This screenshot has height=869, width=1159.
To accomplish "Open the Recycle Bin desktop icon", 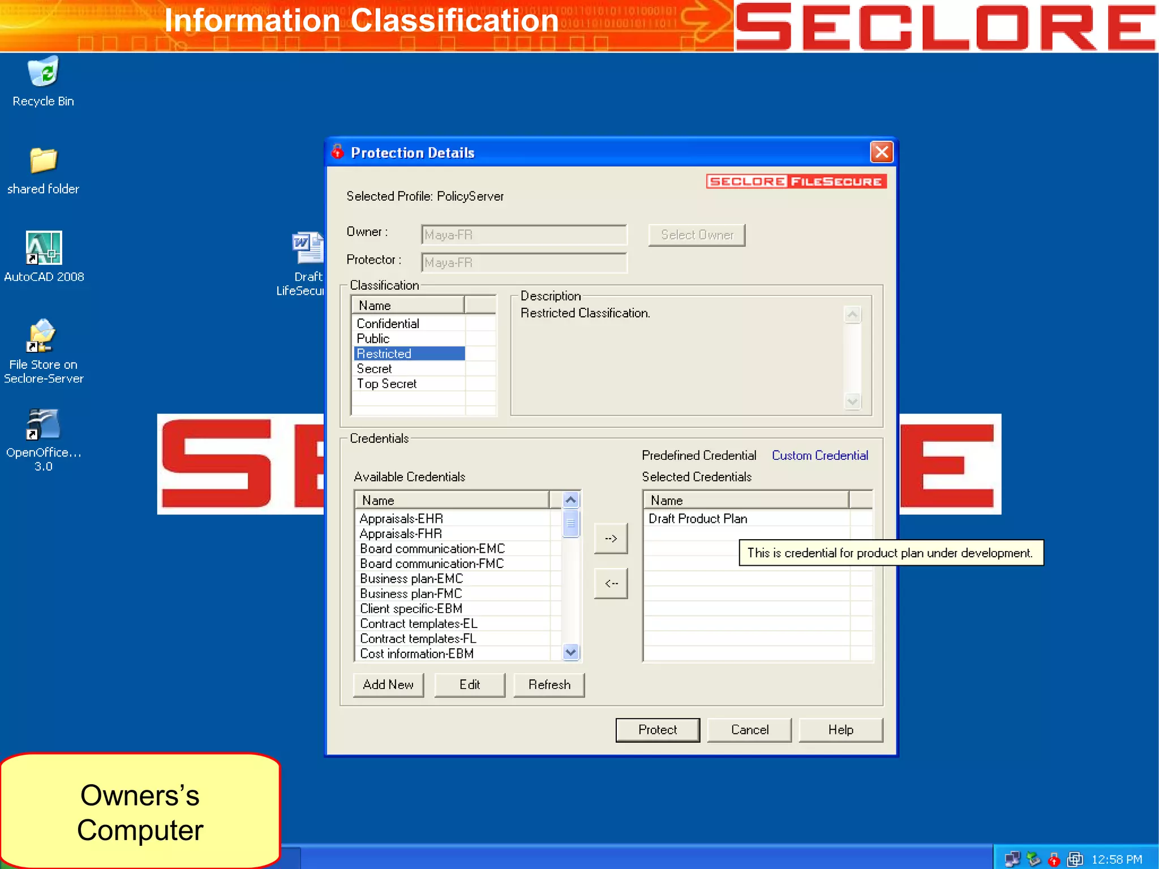I will point(43,80).
